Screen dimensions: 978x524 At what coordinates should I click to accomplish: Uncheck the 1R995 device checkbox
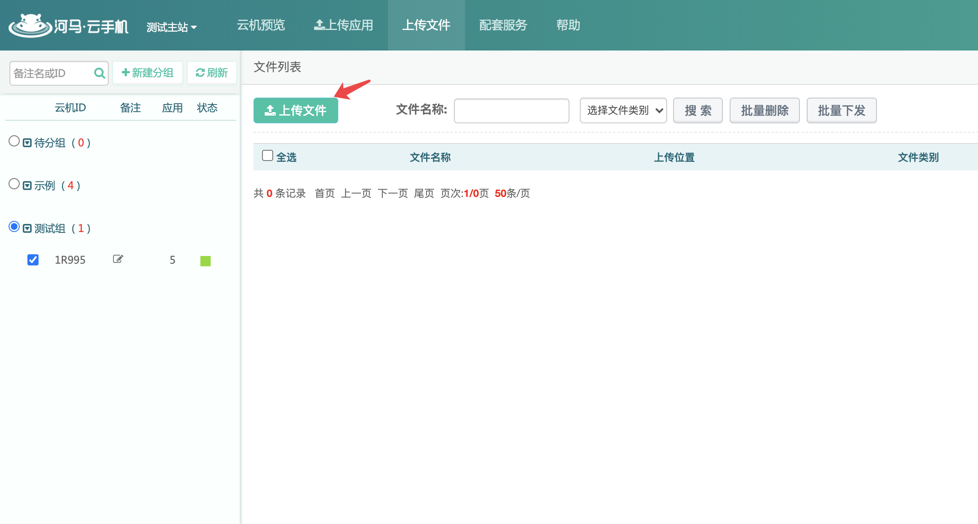pos(33,260)
